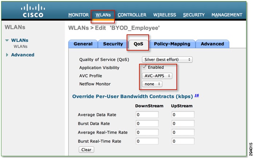The width and height of the screenshot is (253, 158).
Task: Switch to the General tab
Action: point(83,44)
